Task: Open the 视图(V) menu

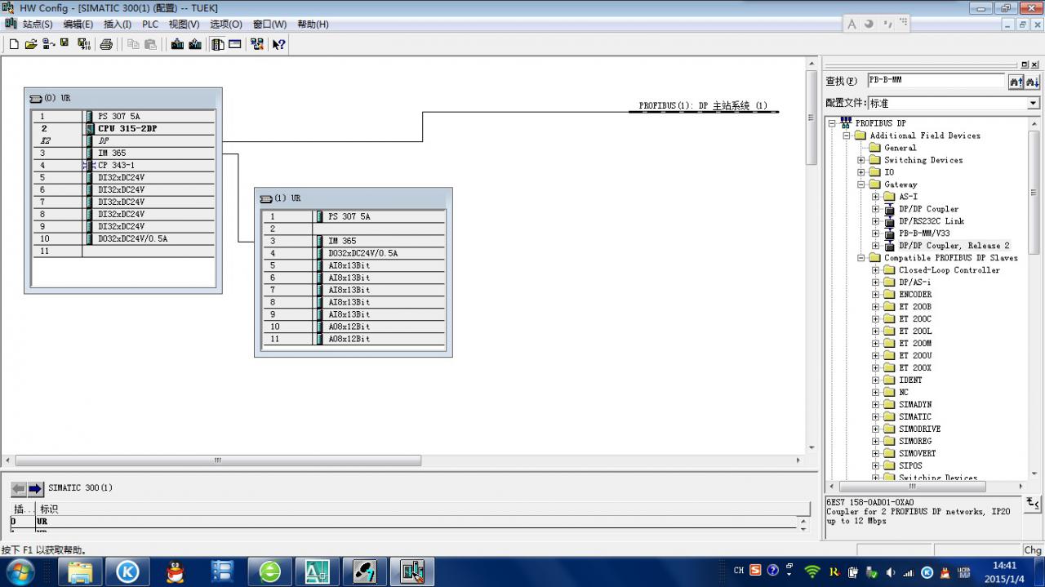Action: tap(185, 24)
